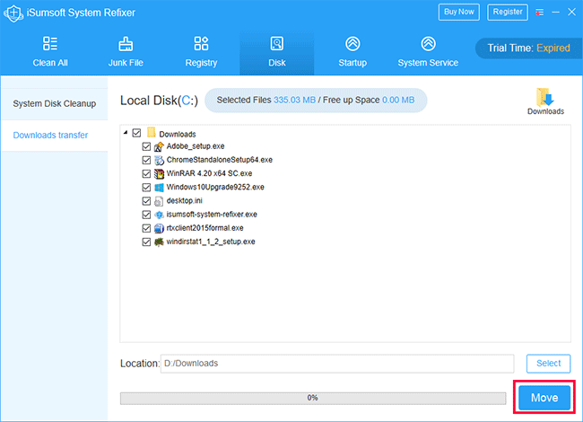Image resolution: width=583 pixels, height=422 pixels.
Task: Click the Select location button
Action: [x=548, y=364]
